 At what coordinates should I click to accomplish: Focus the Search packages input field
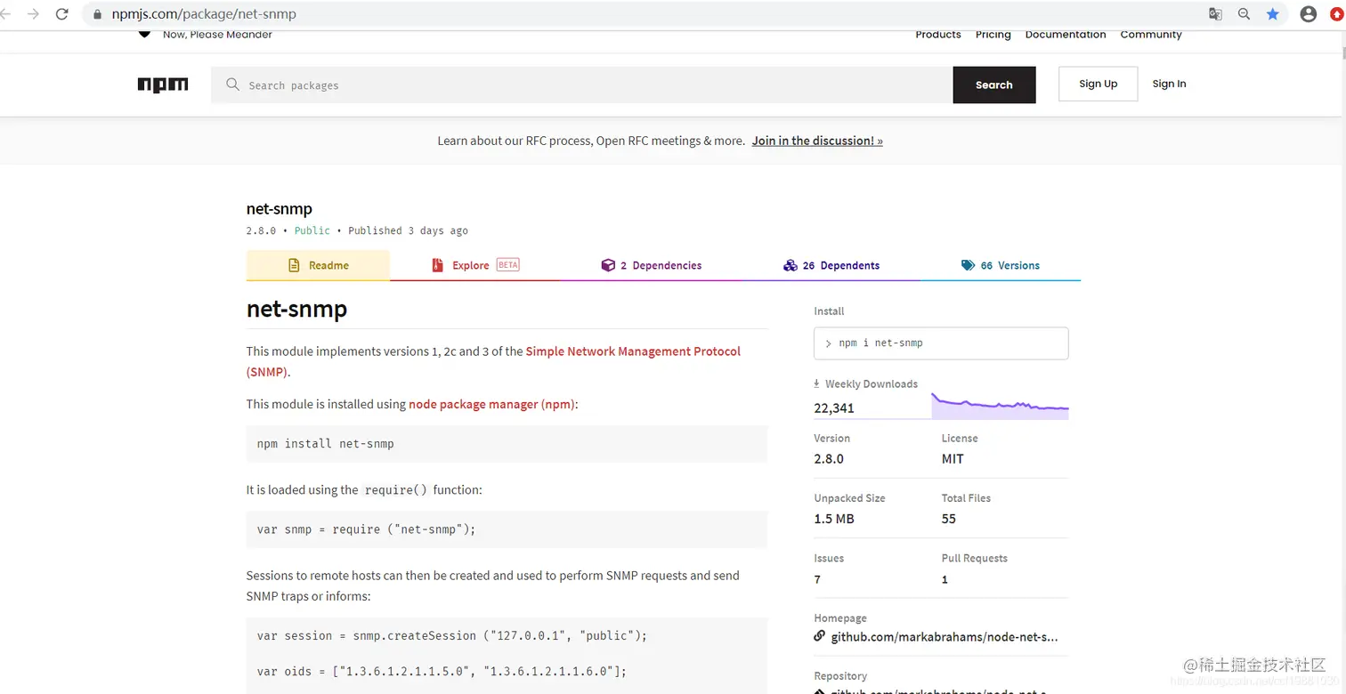pyautogui.click(x=582, y=85)
